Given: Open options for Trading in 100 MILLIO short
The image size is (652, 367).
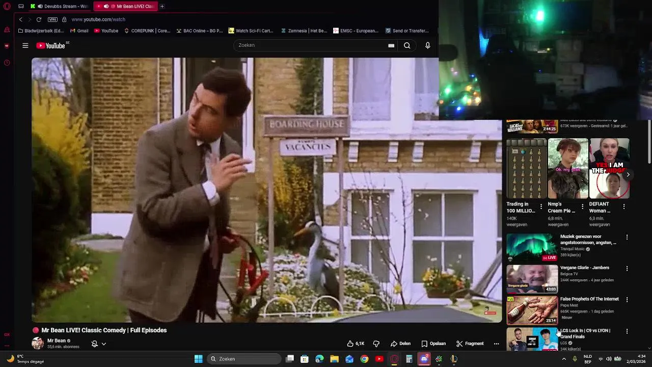Looking at the screenshot, I should (x=541, y=206).
